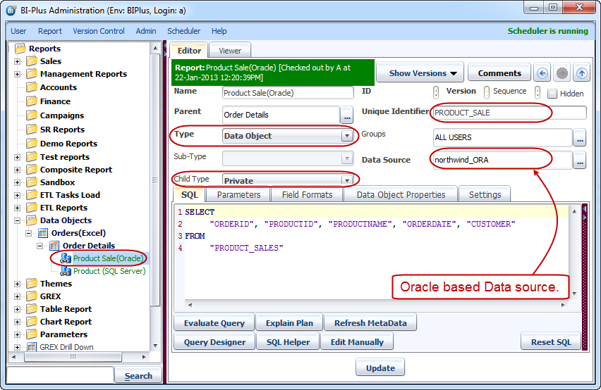Click the Themes folder icon

click(x=32, y=284)
